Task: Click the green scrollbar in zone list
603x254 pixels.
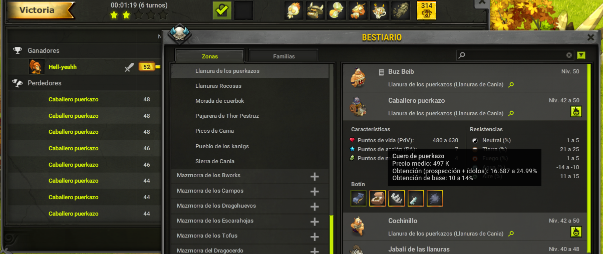Action: (331, 234)
